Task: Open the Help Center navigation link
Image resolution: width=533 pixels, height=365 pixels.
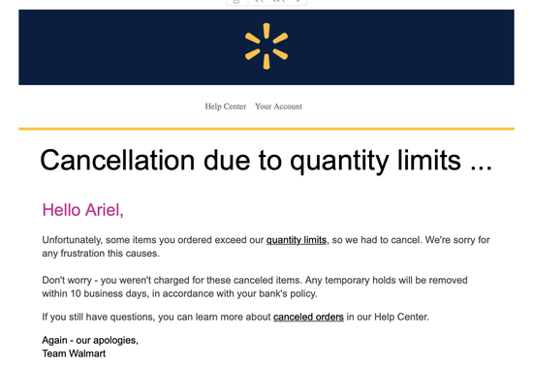Action: tap(226, 106)
